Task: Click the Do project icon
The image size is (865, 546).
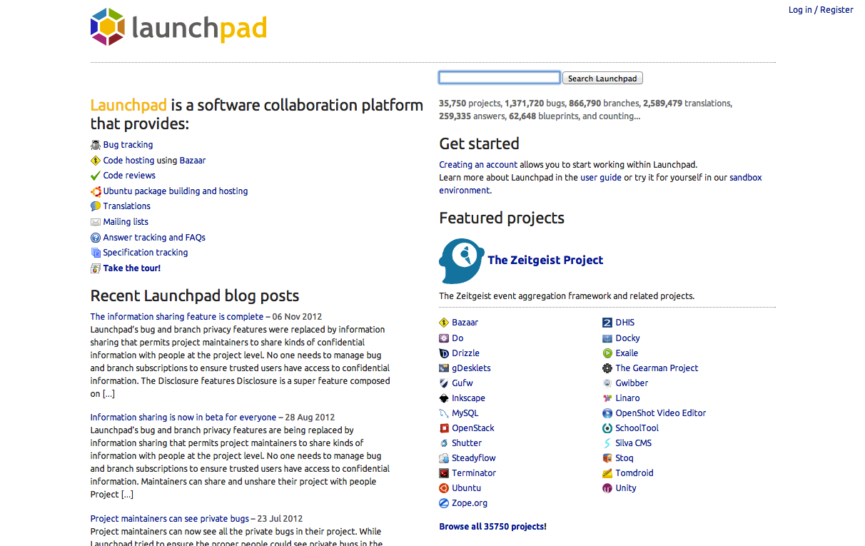Action: pyautogui.click(x=445, y=338)
